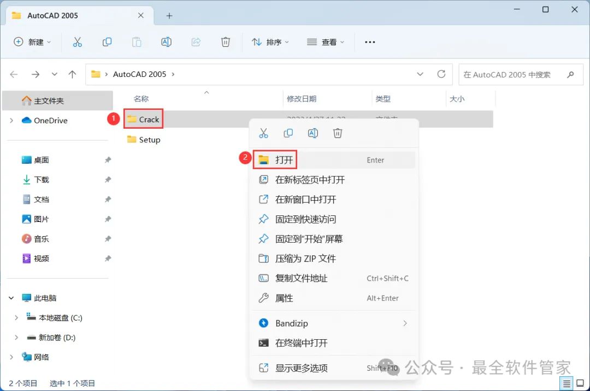The height and width of the screenshot is (391, 590).
Task: Click the search magnifier icon
Action: 570,74
